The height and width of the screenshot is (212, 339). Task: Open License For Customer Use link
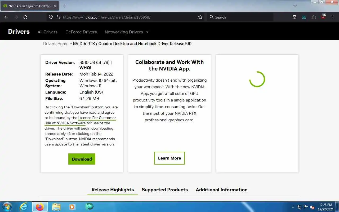(x=80, y=120)
